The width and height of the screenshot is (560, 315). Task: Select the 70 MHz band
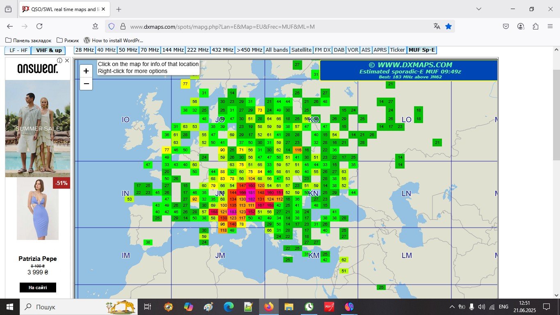[150, 50]
